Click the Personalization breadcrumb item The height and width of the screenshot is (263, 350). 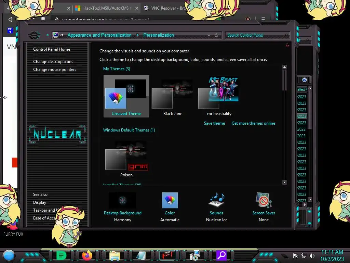(159, 35)
